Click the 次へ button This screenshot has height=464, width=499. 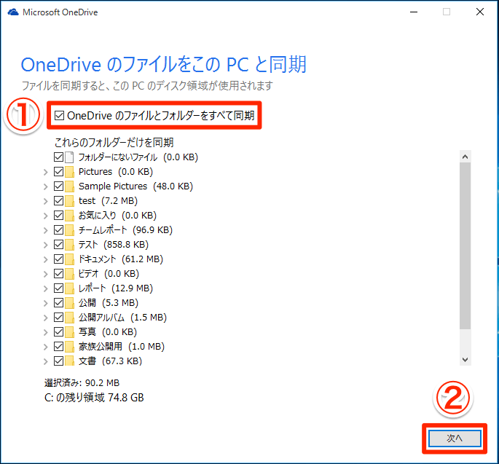455,439
